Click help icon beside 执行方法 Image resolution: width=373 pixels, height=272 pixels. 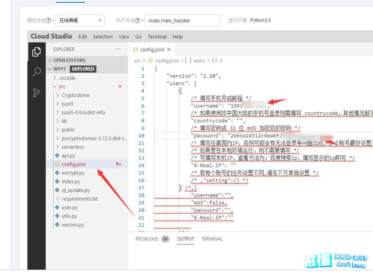pyautogui.click(x=137, y=21)
